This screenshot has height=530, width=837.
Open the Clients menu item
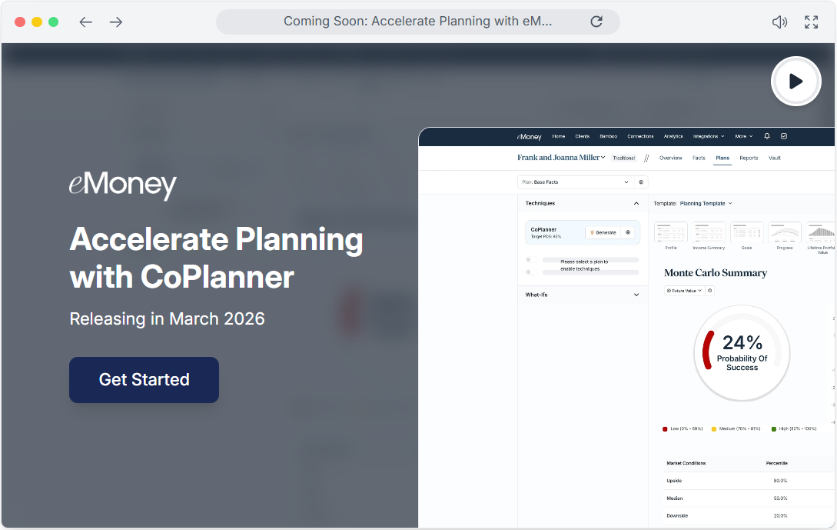click(582, 136)
